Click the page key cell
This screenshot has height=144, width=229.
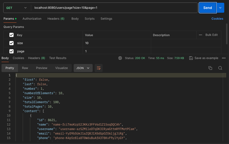[x=49, y=51]
